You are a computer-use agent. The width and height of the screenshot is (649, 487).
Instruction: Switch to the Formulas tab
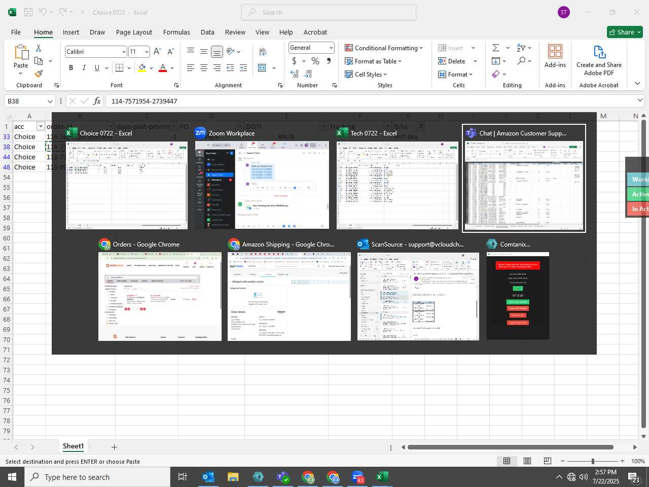(176, 32)
